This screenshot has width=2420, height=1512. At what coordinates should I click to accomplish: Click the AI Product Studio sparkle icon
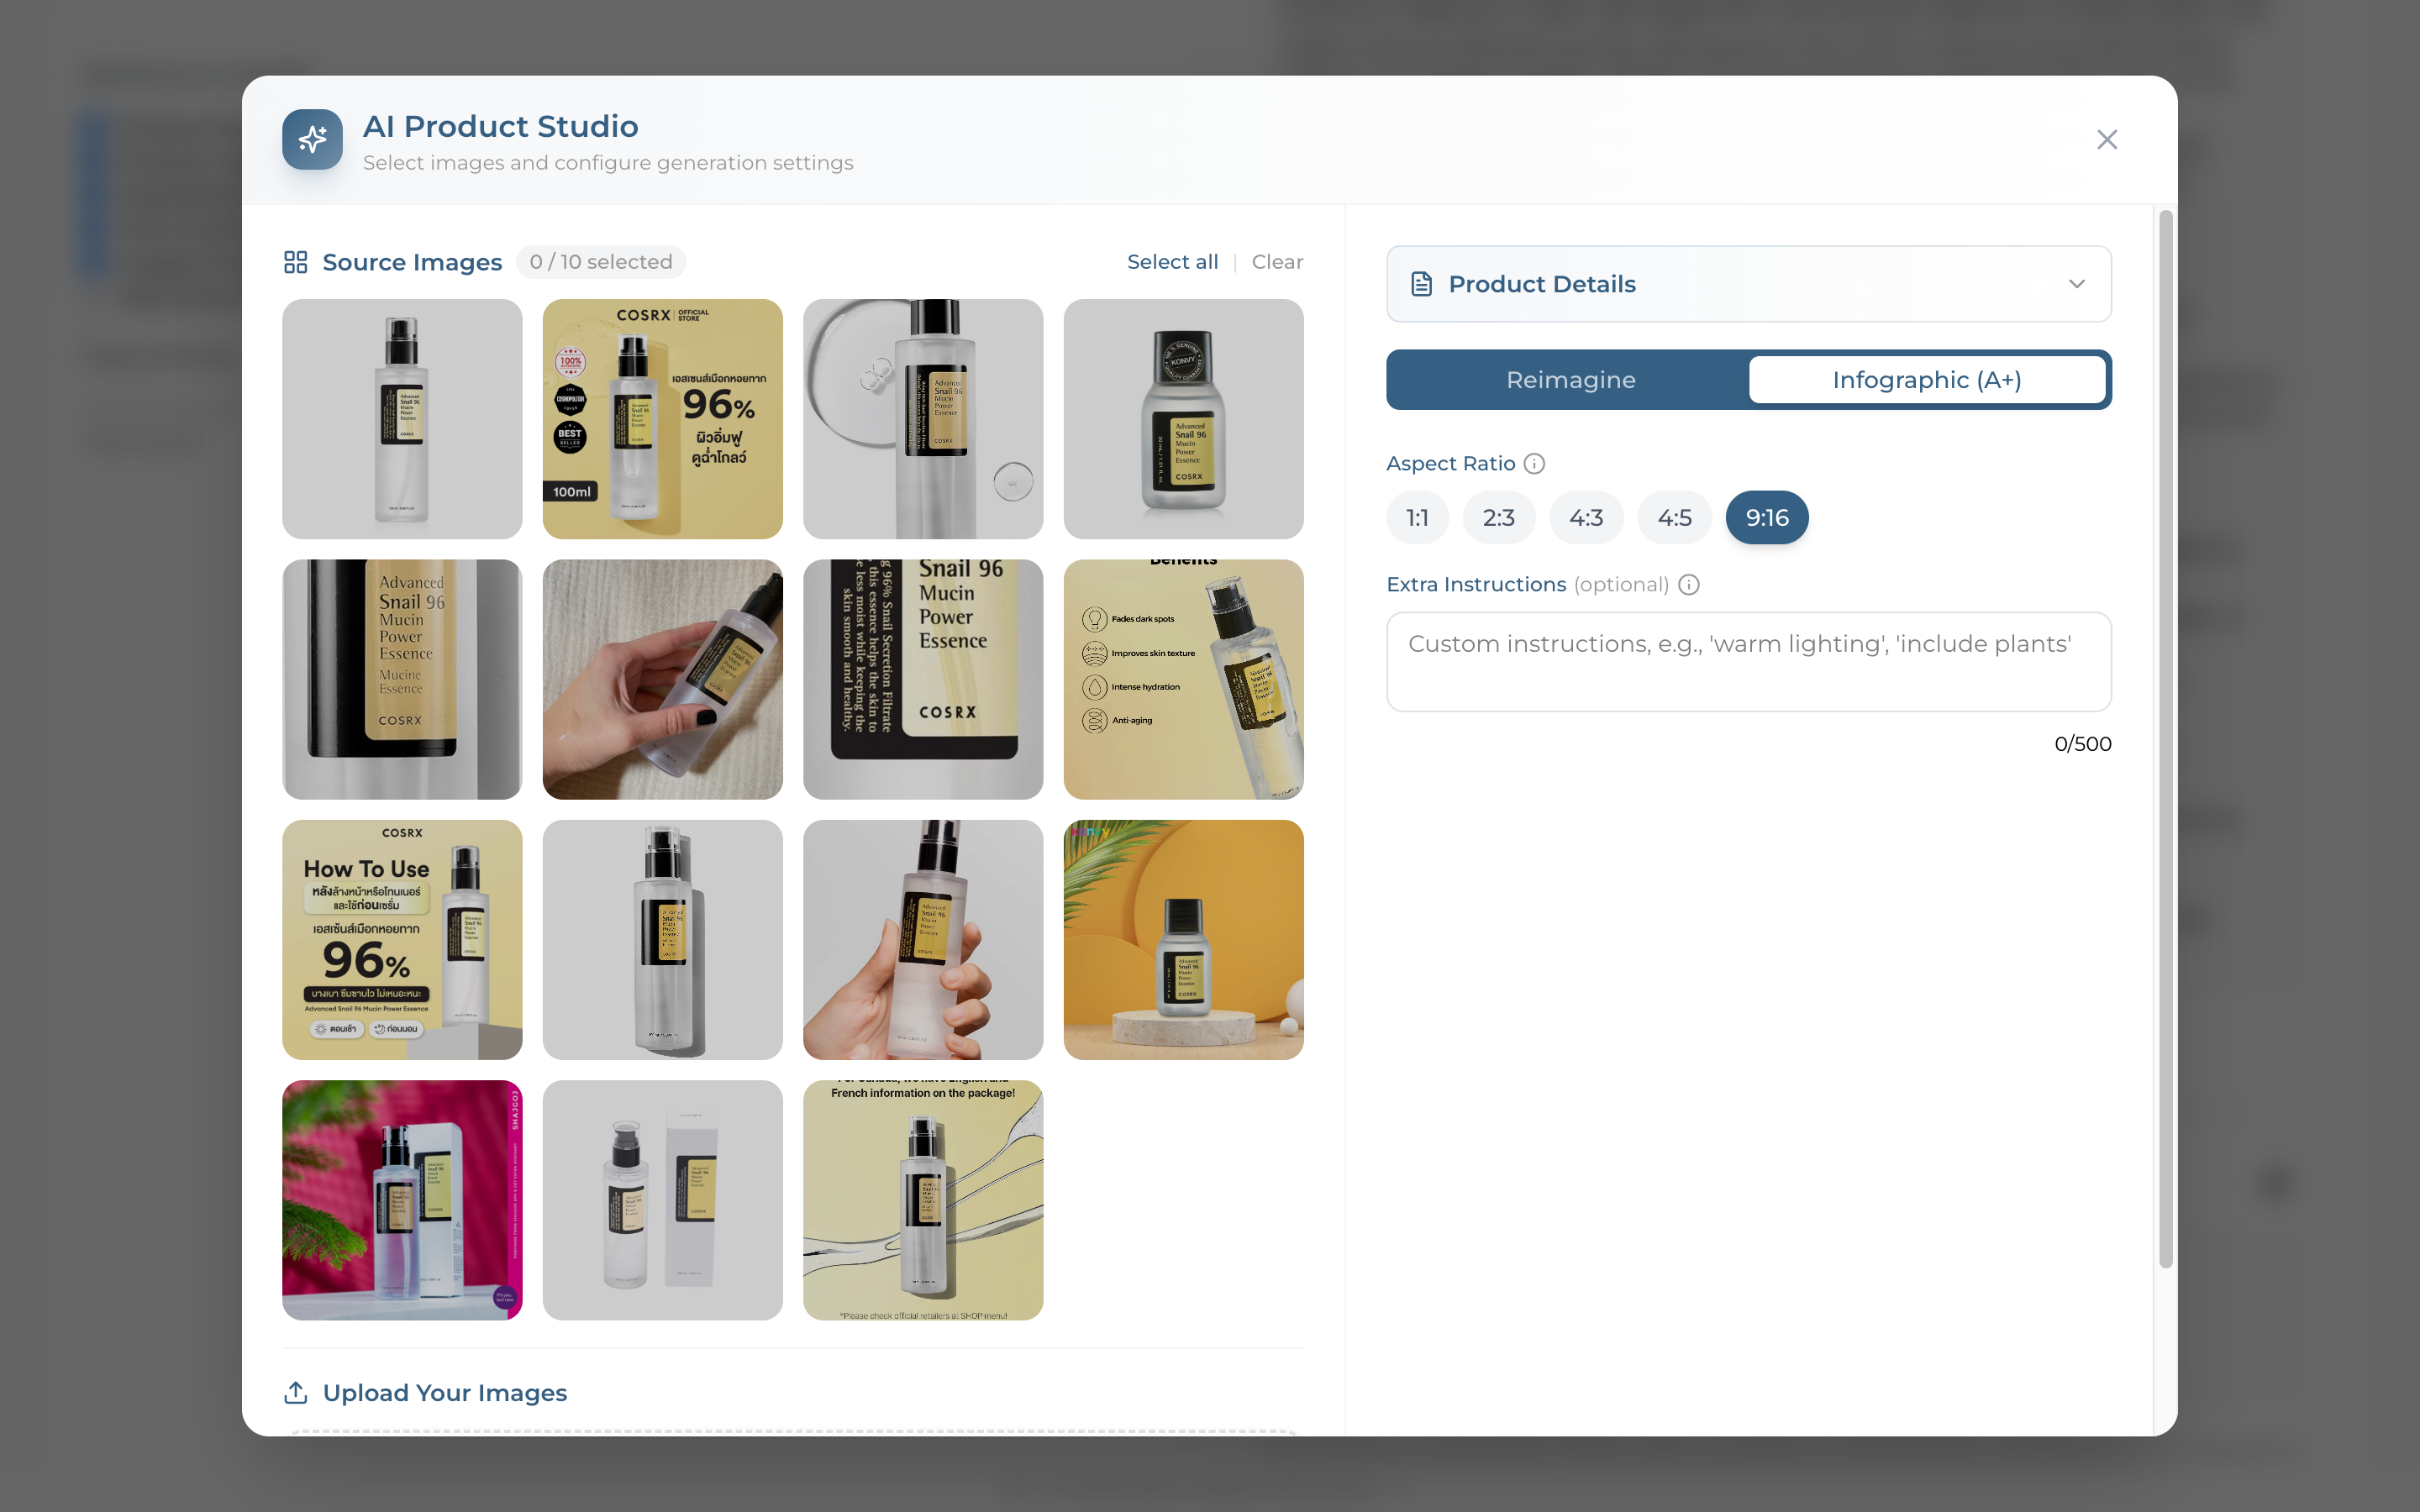click(312, 139)
